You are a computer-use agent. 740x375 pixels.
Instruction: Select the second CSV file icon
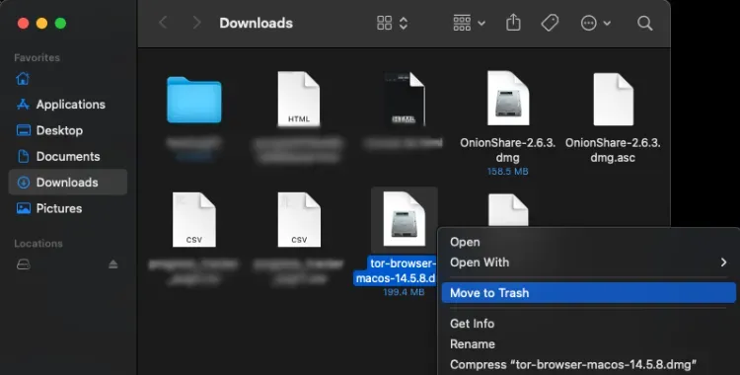[299, 220]
